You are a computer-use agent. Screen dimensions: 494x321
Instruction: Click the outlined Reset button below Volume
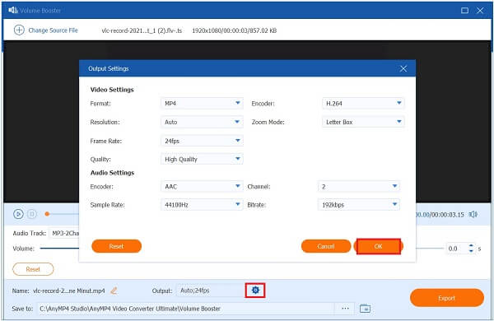pos(33,269)
